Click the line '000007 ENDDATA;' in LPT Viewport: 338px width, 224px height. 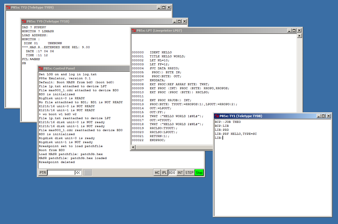click(x=149, y=80)
